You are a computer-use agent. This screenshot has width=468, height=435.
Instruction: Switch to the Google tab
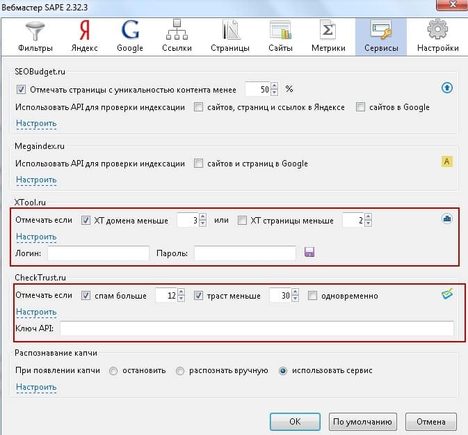(x=130, y=36)
